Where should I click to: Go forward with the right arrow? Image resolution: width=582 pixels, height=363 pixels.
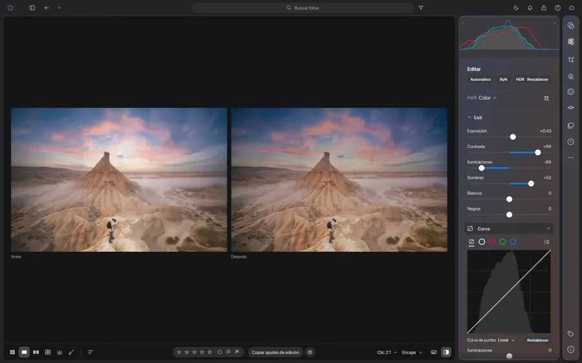click(x=59, y=8)
